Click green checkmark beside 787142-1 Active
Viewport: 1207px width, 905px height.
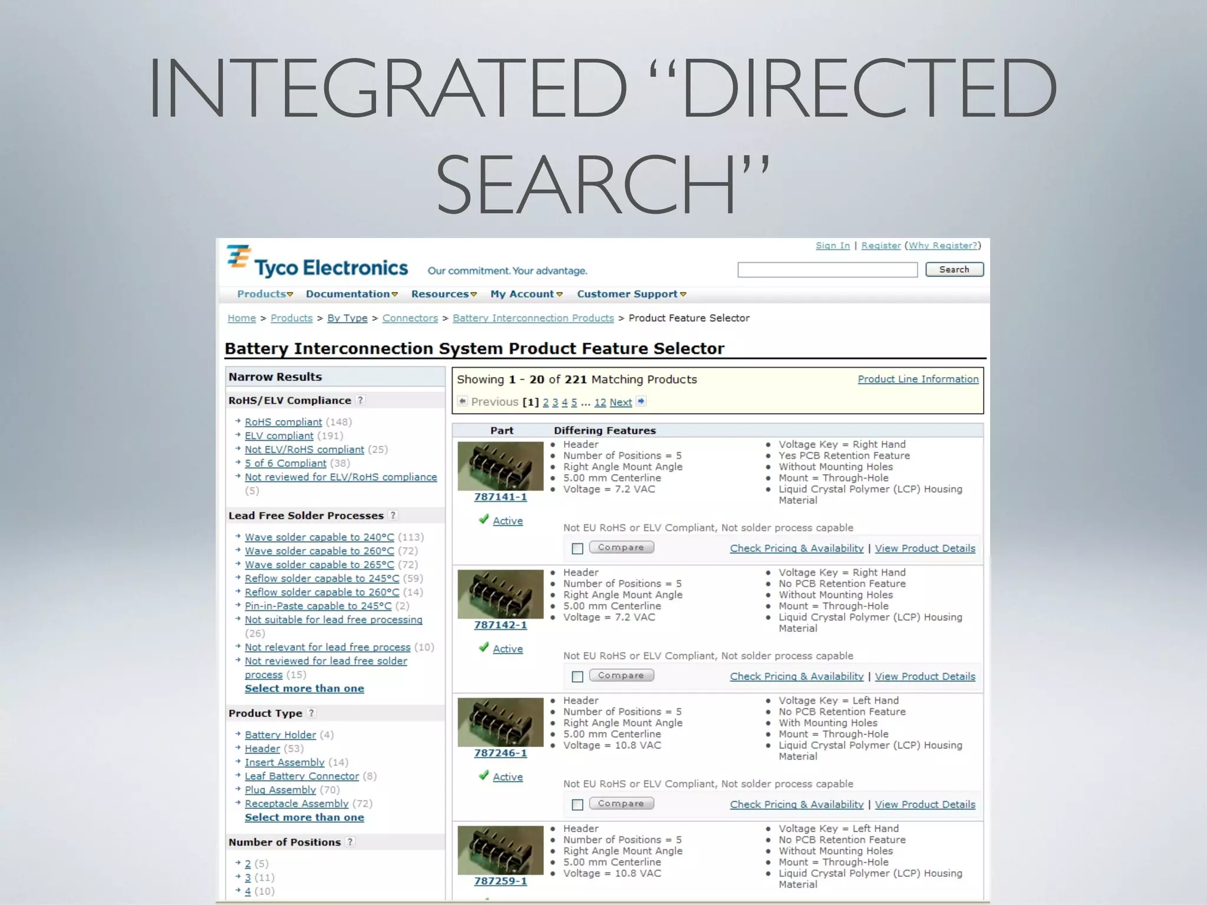(x=484, y=648)
